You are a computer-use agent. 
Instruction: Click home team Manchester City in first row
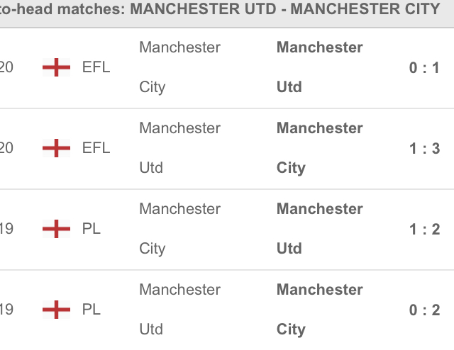coord(179,67)
